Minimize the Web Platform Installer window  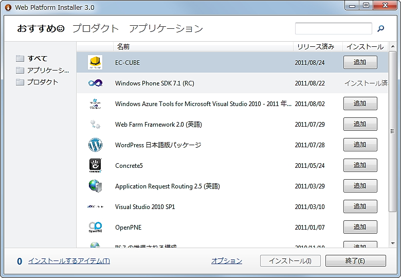[x=352, y=5]
